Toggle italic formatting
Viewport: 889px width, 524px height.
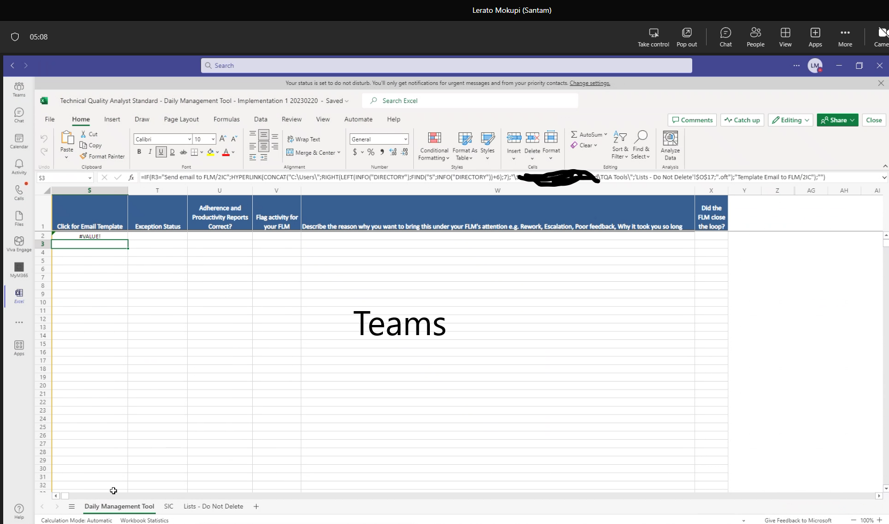point(150,152)
